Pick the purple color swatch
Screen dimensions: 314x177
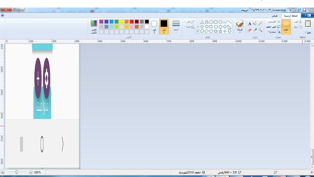101,22
